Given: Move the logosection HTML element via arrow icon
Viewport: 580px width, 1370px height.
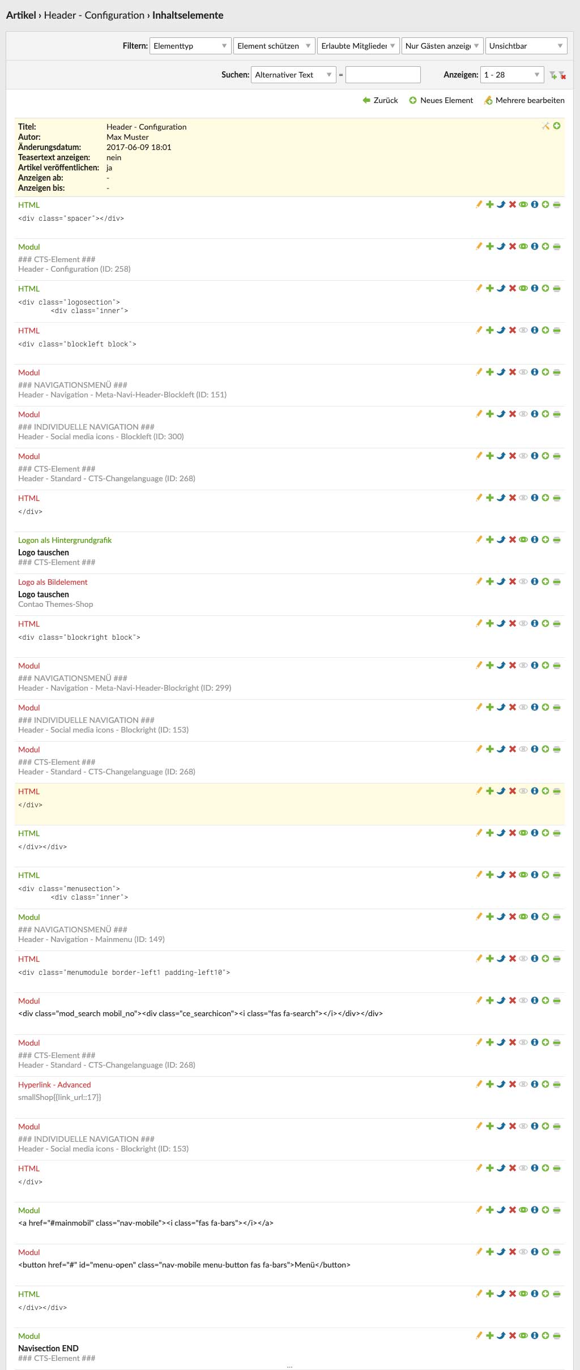Looking at the screenshot, I should tap(501, 288).
